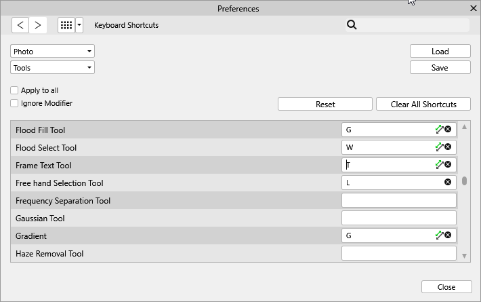Click the green arrow icon for Flood Select Tool
Viewport: 481px width, 302px height.
point(439,147)
